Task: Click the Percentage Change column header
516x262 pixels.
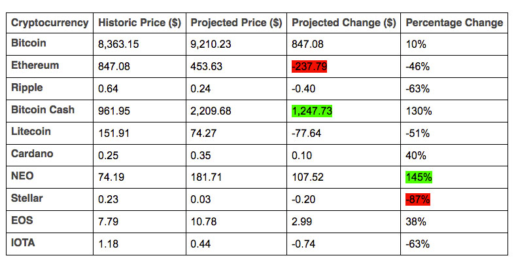Action: click(x=454, y=23)
